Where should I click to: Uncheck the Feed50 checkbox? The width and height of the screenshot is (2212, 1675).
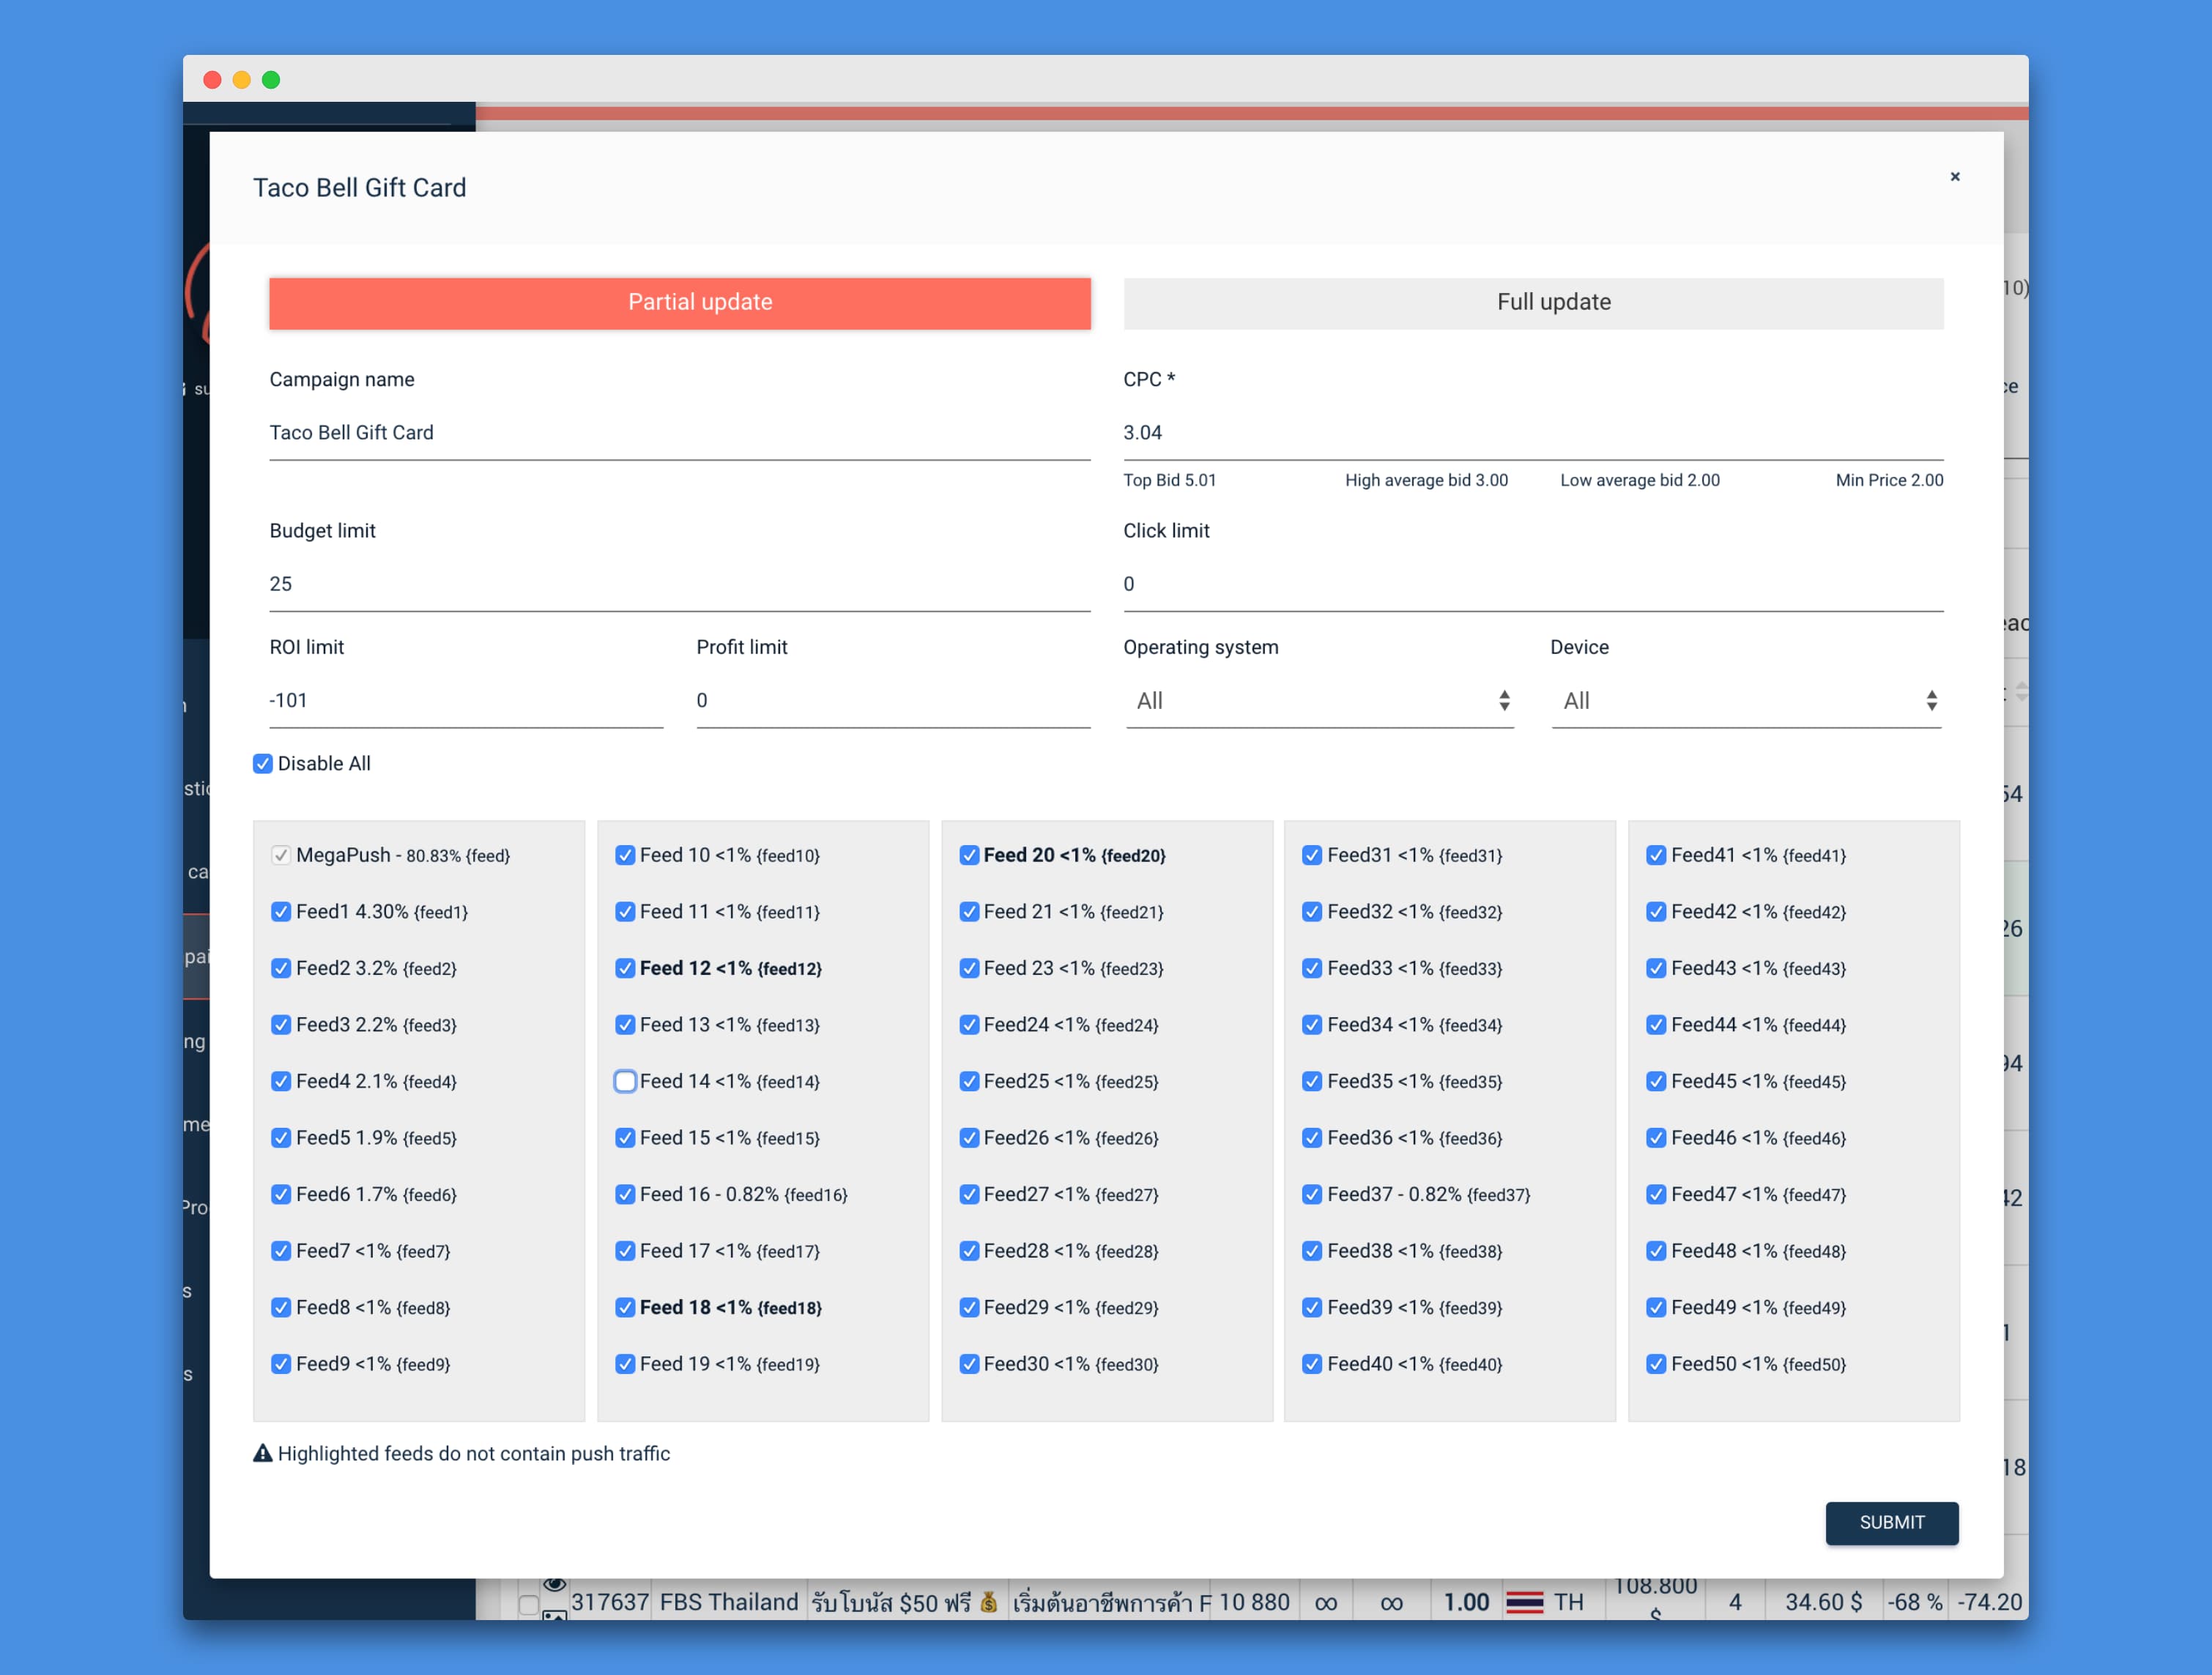tap(1656, 1364)
